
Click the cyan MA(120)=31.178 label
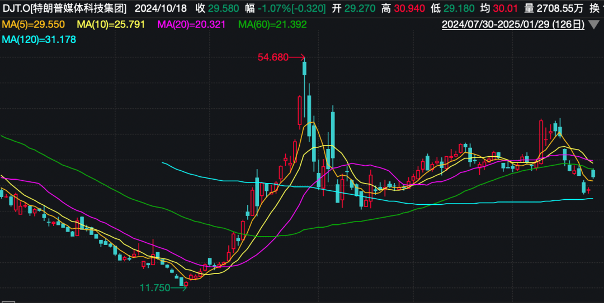pyautogui.click(x=39, y=39)
